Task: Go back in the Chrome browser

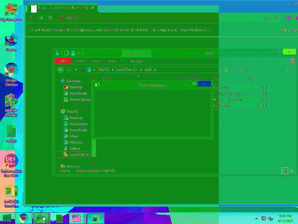Action: tap(32, 18)
